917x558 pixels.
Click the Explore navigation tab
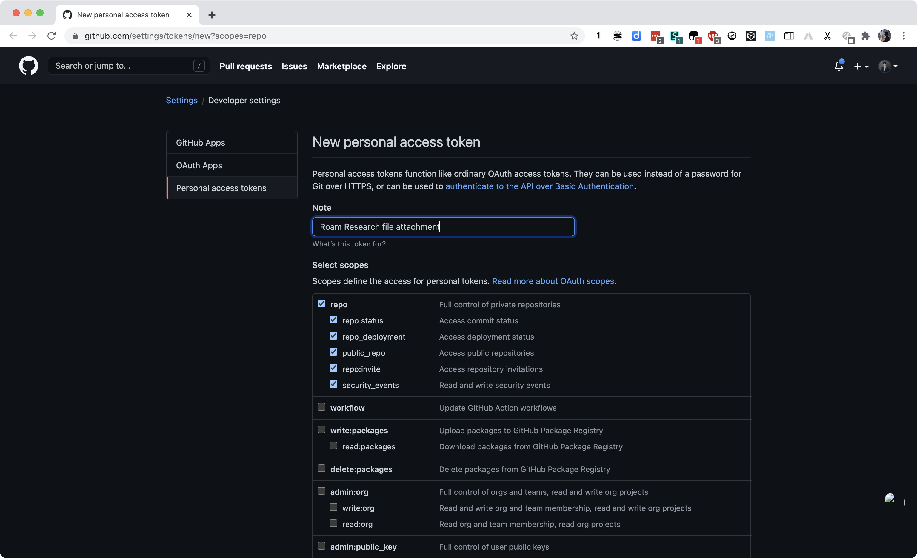(391, 65)
